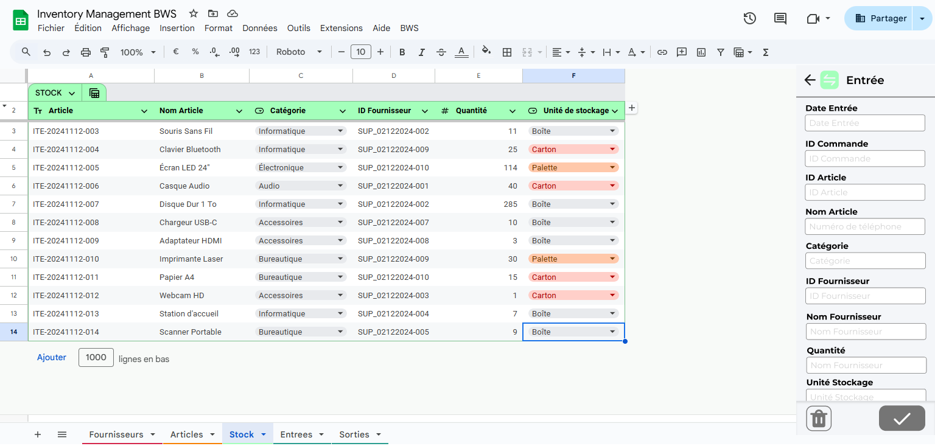
Task: Open the all sheets list
Action: pyautogui.click(x=62, y=434)
